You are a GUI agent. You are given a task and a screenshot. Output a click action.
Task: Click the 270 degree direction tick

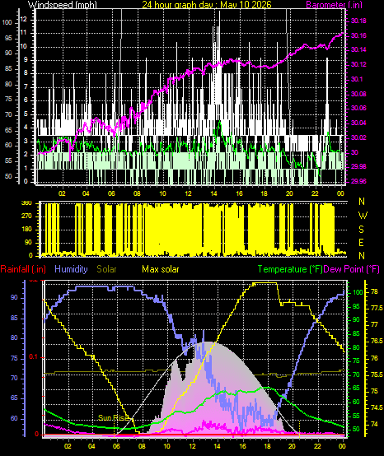(x=26, y=216)
